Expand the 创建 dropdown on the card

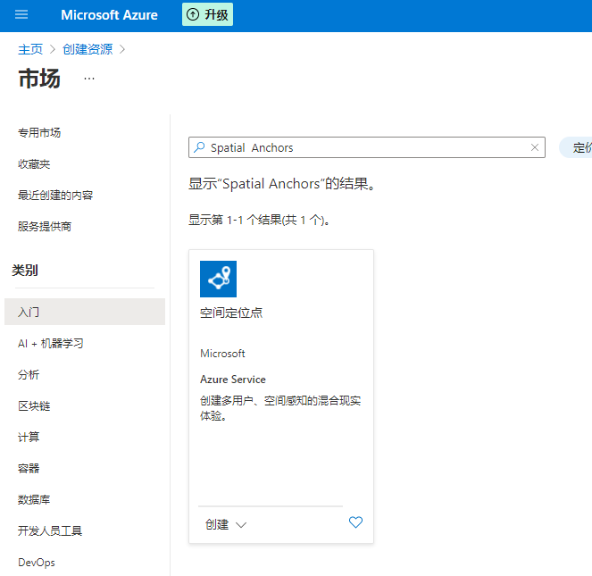click(x=226, y=524)
